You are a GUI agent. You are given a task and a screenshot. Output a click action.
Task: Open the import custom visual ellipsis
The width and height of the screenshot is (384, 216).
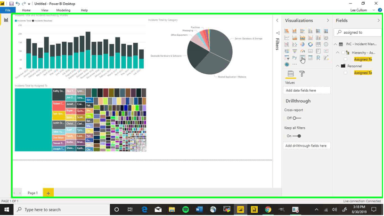click(294, 64)
